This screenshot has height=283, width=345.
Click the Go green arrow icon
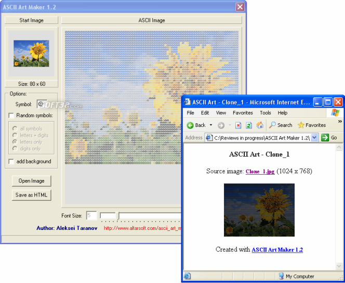(x=325, y=138)
